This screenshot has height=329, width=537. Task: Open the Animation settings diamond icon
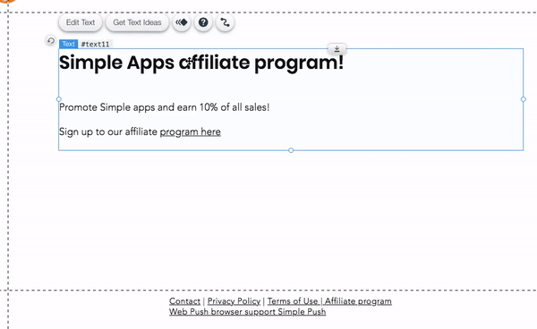tap(182, 22)
